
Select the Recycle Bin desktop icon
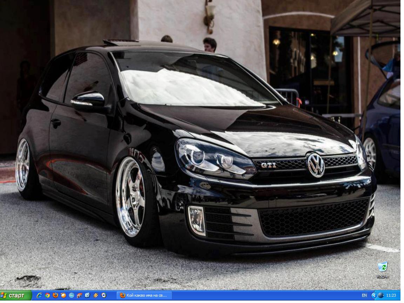[383, 267]
